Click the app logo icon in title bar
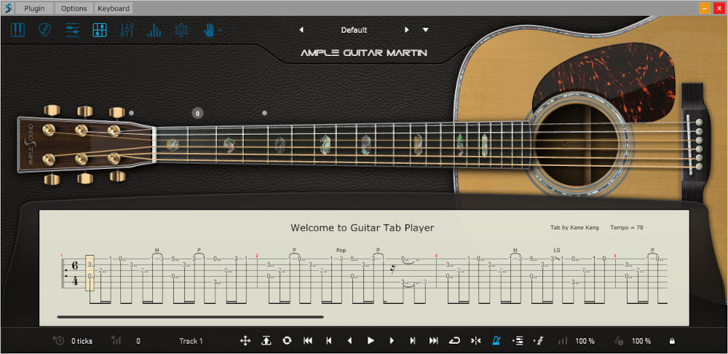This screenshot has width=728, height=354. [8, 8]
